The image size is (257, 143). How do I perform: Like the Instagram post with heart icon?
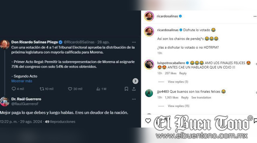click(x=148, y=121)
